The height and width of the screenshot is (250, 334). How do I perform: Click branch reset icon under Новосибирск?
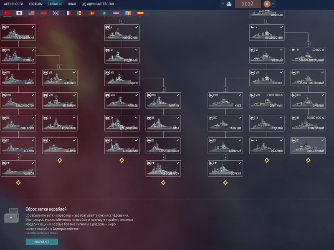[163, 183]
